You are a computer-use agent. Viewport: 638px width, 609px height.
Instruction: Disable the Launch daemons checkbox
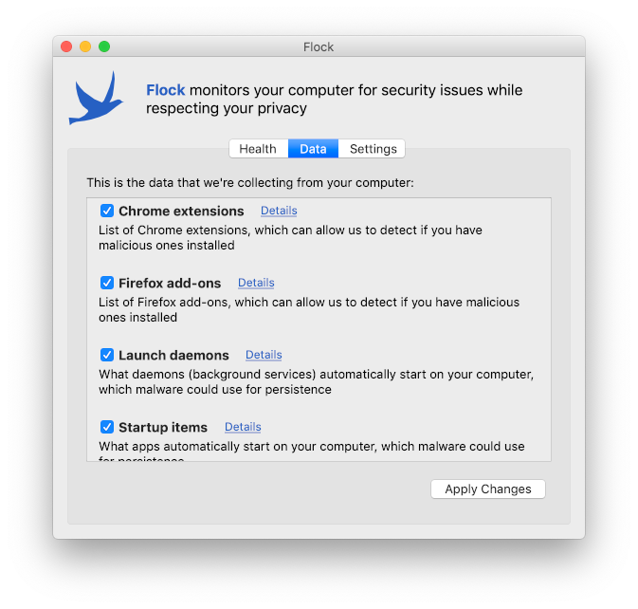click(x=107, y=355)
